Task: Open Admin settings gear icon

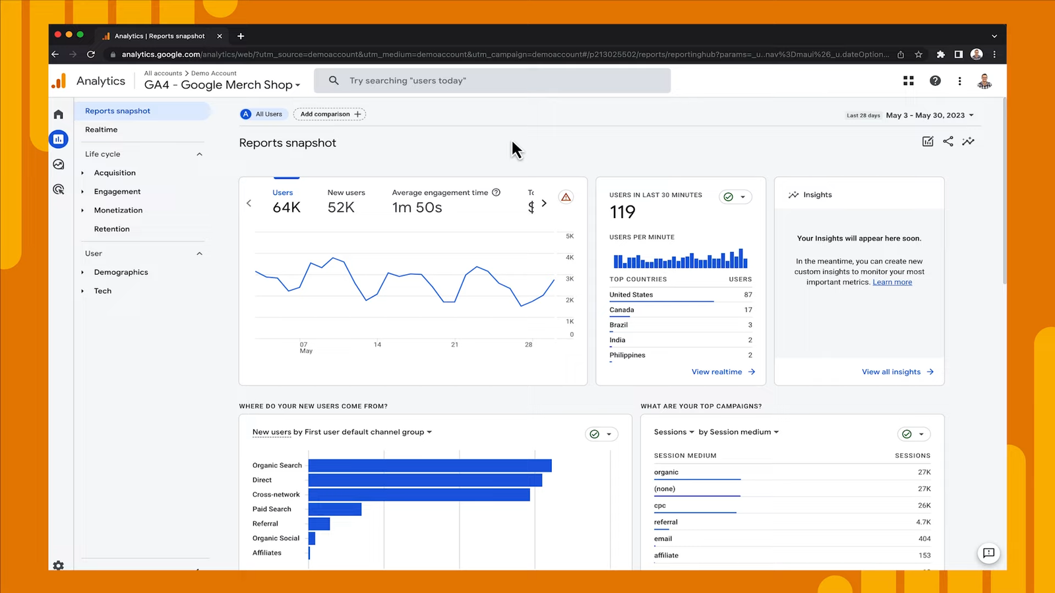Action: point(59,565)
